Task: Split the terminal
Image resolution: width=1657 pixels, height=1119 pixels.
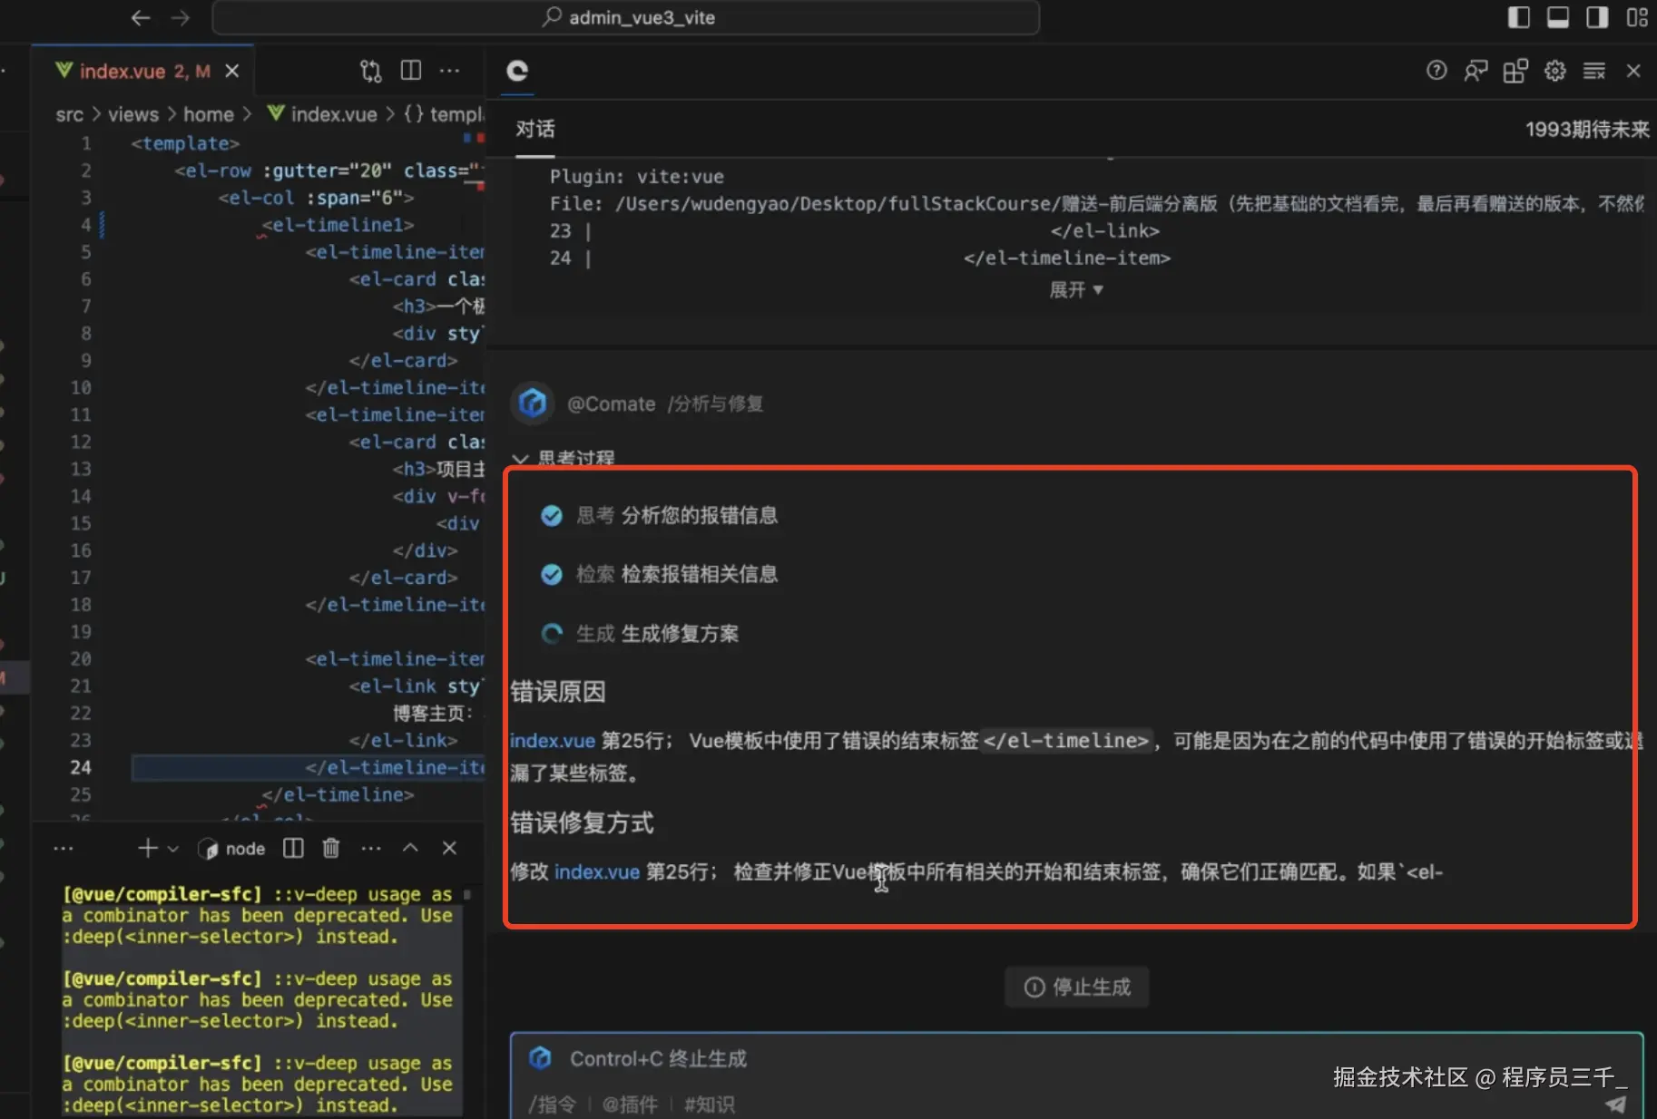Action: 293,848
